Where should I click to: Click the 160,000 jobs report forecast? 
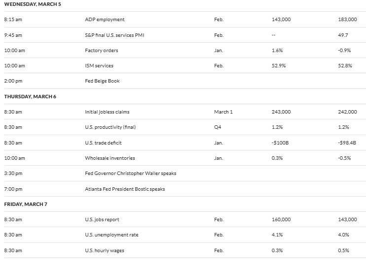point(281,220)
